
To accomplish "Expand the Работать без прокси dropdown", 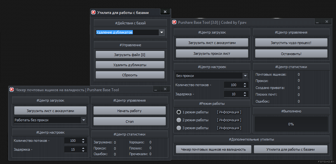I will click(84, 120).
